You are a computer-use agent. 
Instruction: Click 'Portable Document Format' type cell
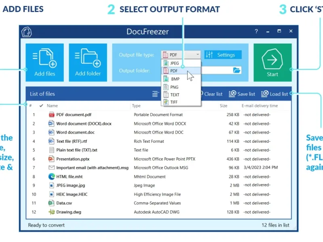(x=158, y=115)
